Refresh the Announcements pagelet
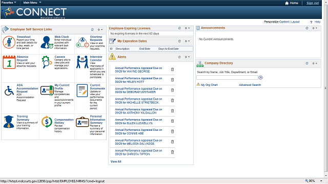This screenshot has width=328, height=184. point(307,28)
